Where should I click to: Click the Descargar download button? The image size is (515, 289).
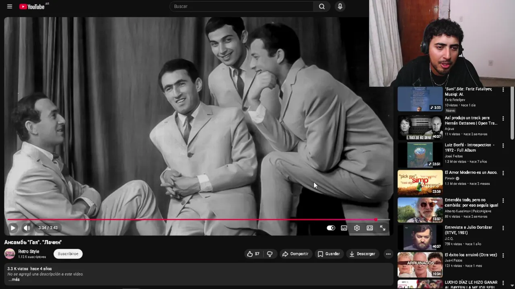coord(363,254)
